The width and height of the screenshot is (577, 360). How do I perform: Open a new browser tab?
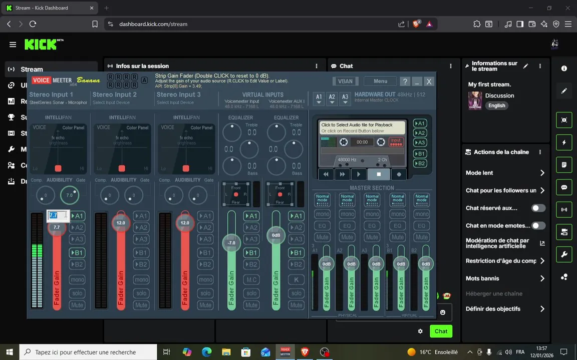(106, 7)
